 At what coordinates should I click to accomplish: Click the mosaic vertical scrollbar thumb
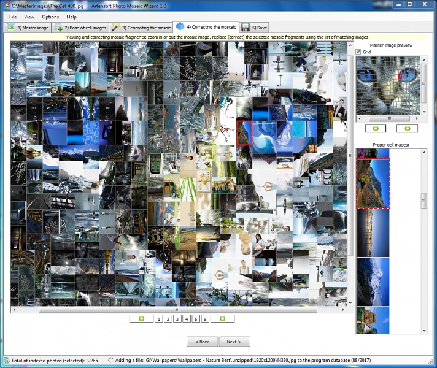tap(350, 155)
